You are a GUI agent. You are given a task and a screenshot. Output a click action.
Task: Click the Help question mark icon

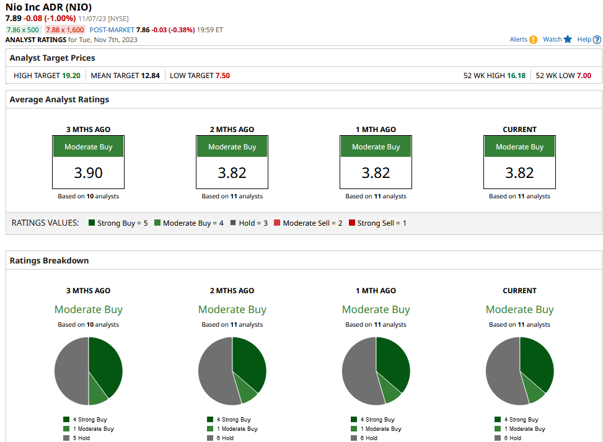click(x=597, y=40)
